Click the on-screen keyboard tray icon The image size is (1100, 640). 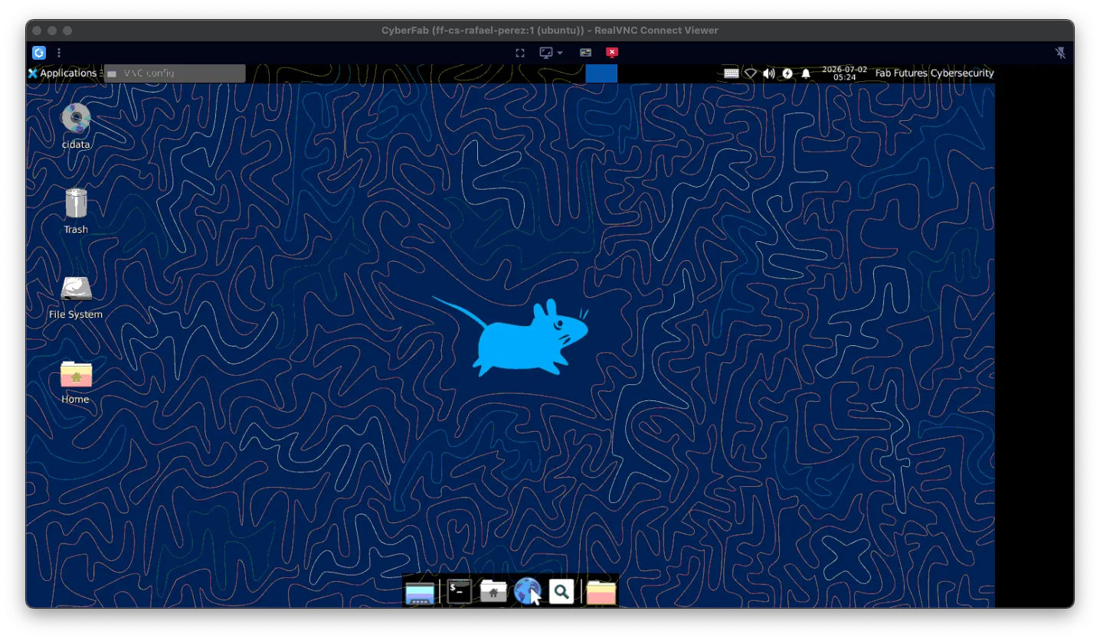click(x=732, y=73)
